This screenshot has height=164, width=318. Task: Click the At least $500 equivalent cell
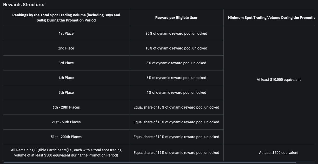click(x=279, y=153)
